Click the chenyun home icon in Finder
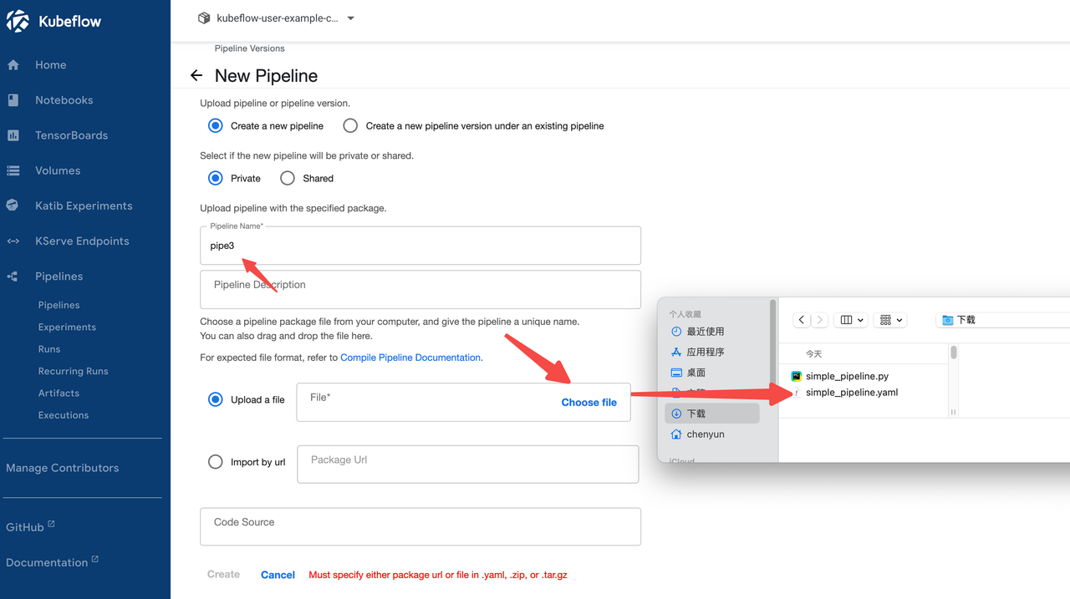Image resolution: width=1070 pixels, height=599 pixels. [677, 434]
